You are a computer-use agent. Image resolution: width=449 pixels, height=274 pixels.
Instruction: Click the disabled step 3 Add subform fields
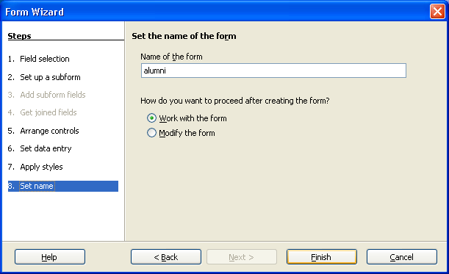click(47, 95)
